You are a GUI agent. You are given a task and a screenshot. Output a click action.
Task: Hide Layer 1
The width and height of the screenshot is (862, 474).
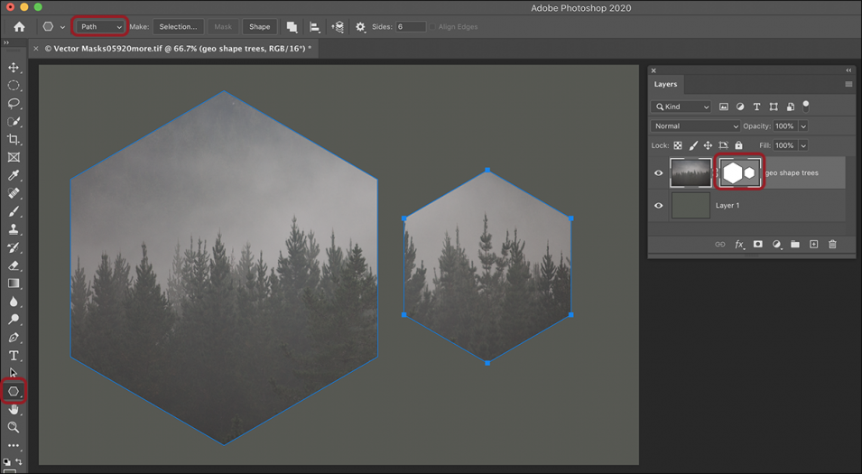click(658, 205)
